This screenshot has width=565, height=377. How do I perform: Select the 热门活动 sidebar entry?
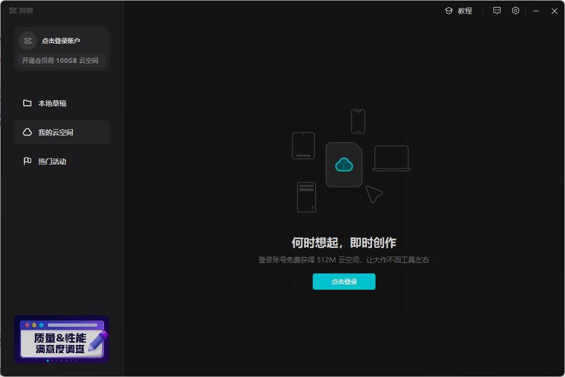[53, 161]
